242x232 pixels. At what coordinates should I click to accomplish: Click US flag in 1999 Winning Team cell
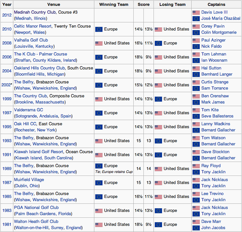pos(99,99)
